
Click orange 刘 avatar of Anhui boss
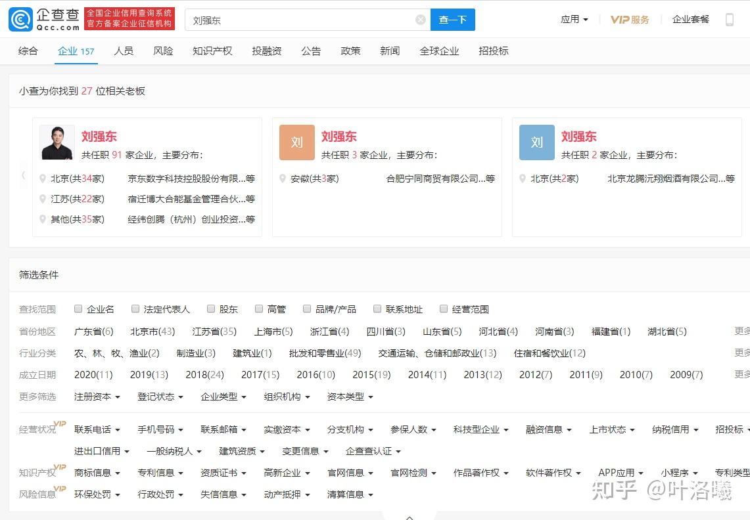[x=297, y=142]
